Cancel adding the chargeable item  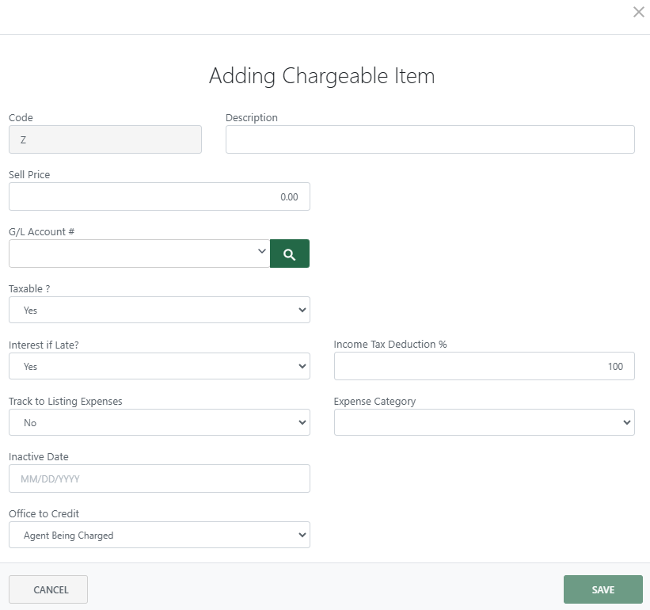coord(48,589)
